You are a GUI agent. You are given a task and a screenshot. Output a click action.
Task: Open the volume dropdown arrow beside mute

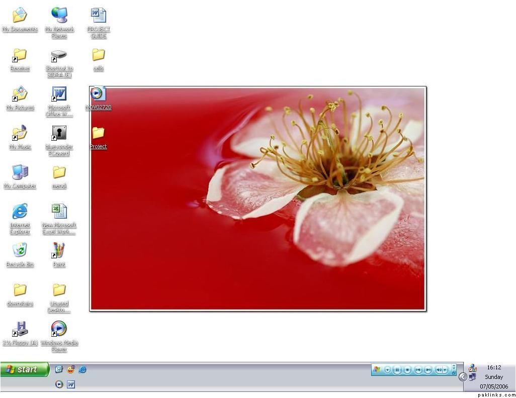(x=445, y=370)
